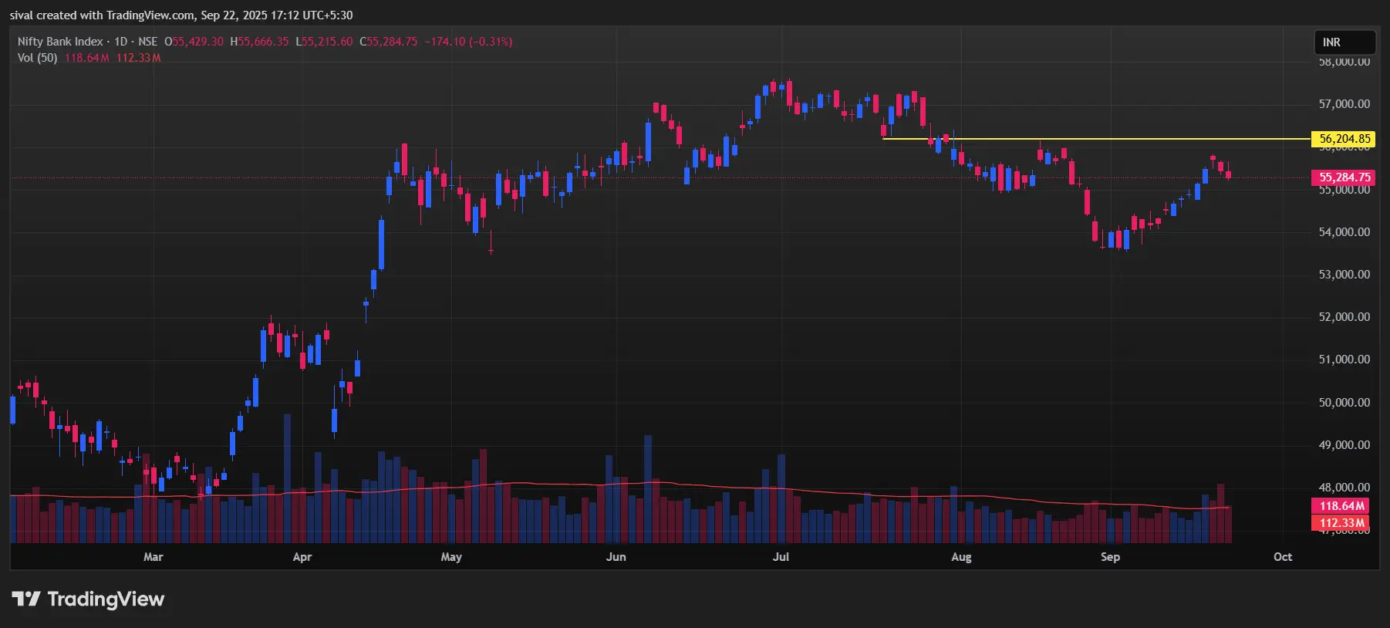Click the Aug label on time axis
This screenshot has height=628, width=1390.
(x=961, y=557)
